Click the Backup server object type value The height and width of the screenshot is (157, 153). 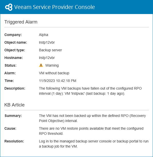click(x=50, y=50)
